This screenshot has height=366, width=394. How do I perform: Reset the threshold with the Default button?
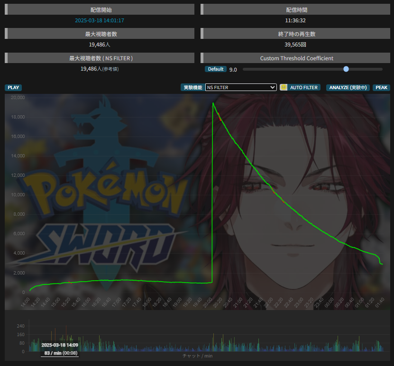pyautogui.click(x=215, y=69)
